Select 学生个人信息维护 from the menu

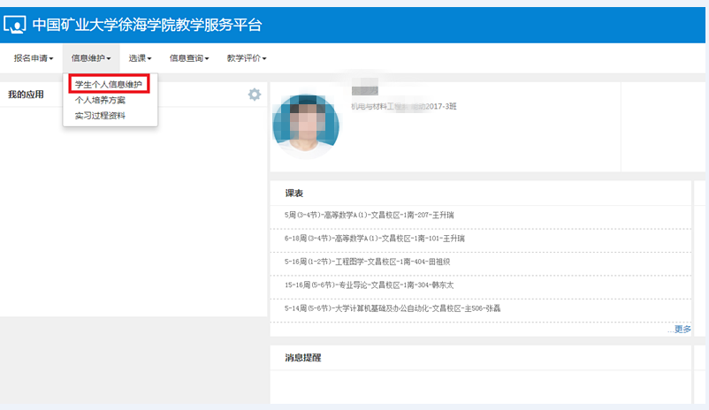[109, 85]
